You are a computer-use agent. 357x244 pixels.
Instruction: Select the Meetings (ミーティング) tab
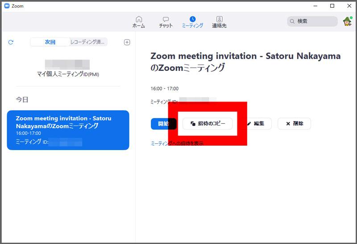[x=192, y=22]
